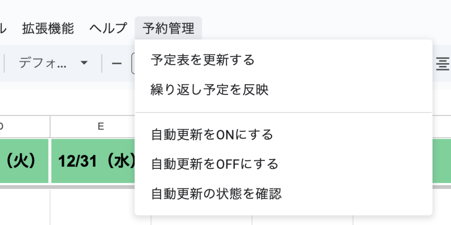
Task: Click the font size input box
Action: coord(133,64)
